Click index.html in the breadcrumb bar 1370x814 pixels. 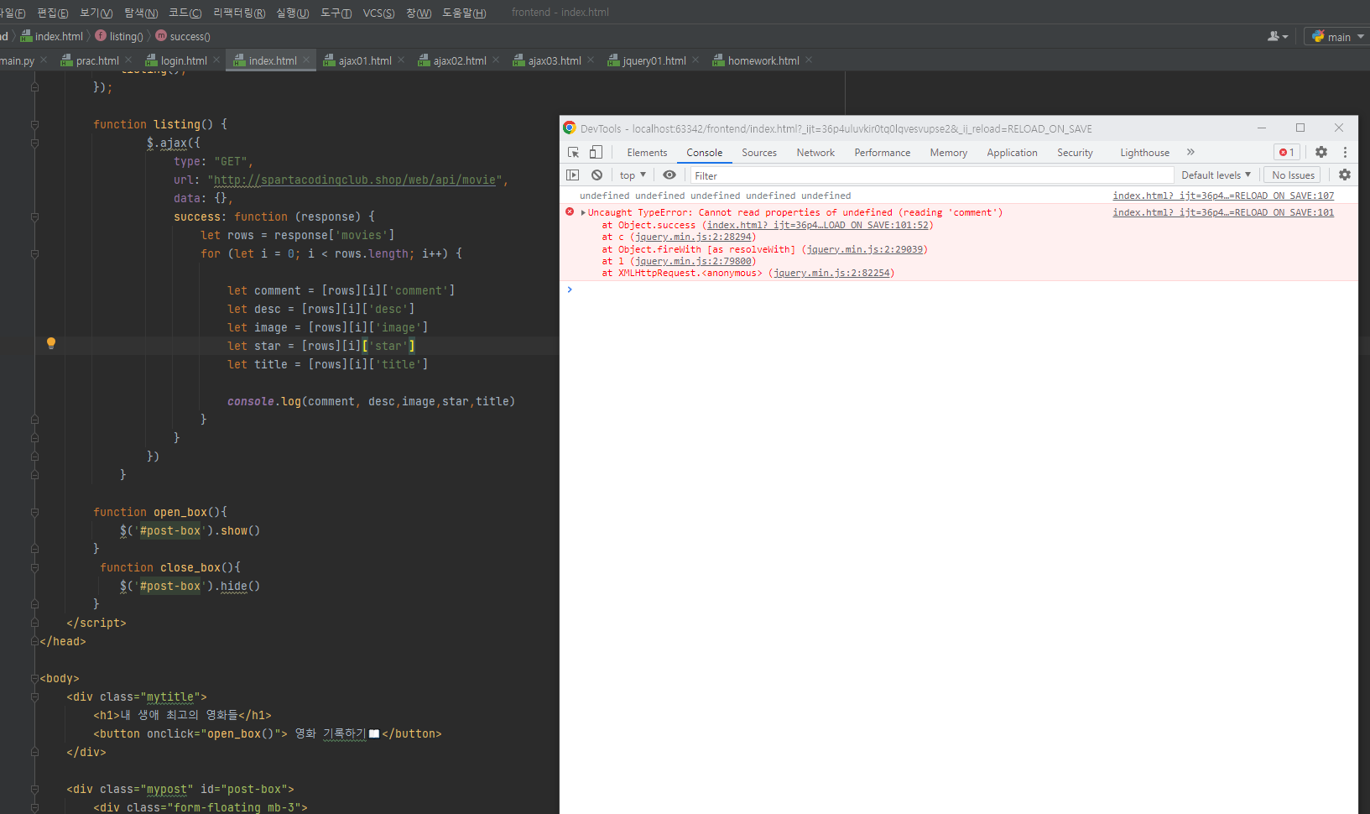click(x=52, y=36)
